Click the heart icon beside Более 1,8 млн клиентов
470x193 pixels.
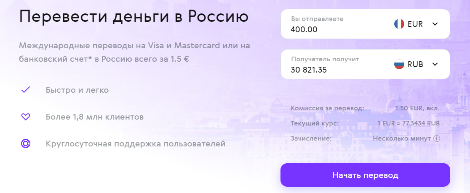coord(26,117)
